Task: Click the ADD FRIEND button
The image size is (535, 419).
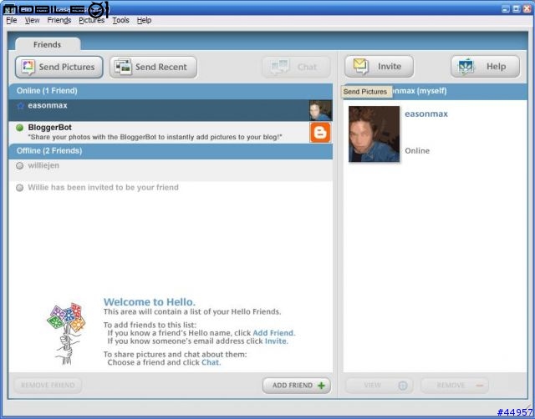Action: [x=297, y=386]
